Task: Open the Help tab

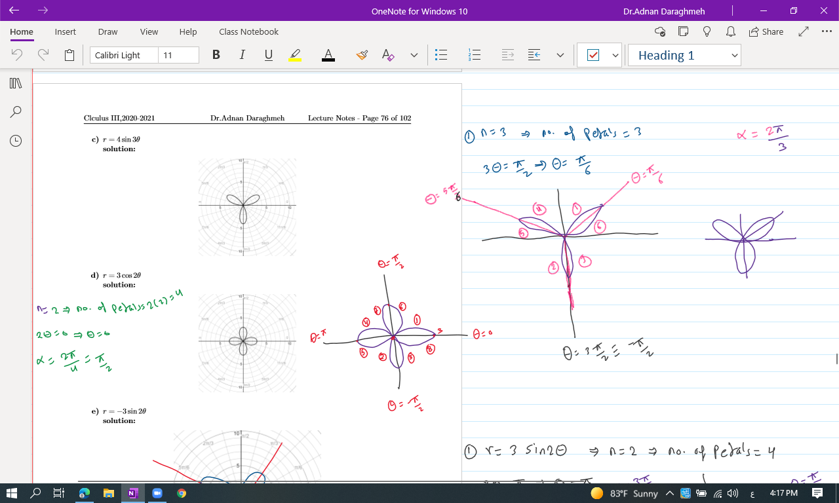Action: click(187, 31)
